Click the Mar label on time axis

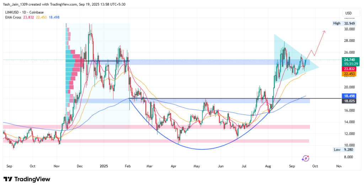[150, 166]
